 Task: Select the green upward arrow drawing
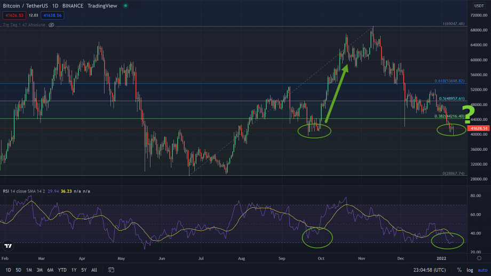pyautogui.click(x=335, y=94)
